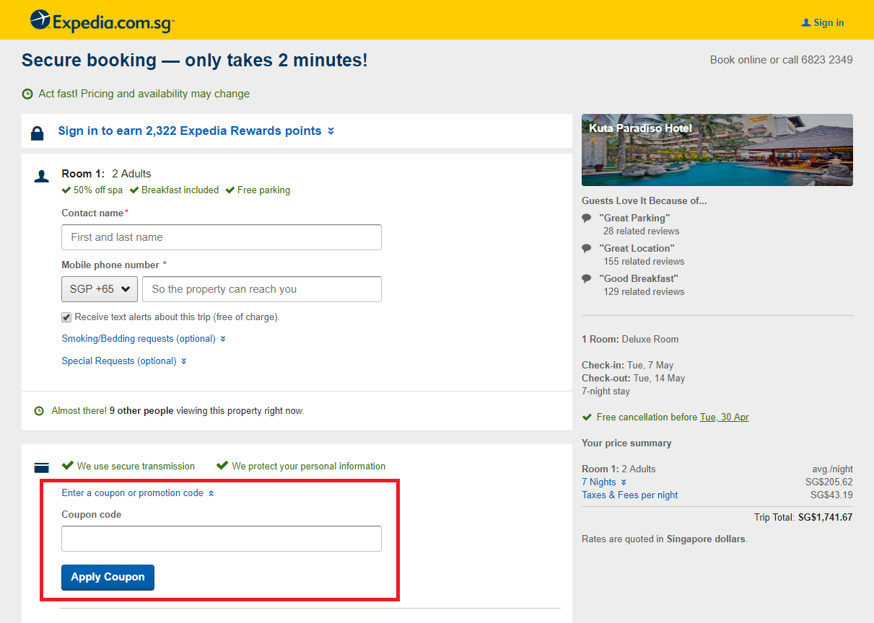The image size is (874, 623).
Task: Click the SG$205.62 nightly rate
Action: pos(829,482)
